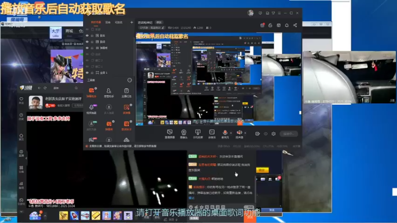Toggle the preview eye icon beside settings
This screenshot has width=397, height=223.
point(265,134)
